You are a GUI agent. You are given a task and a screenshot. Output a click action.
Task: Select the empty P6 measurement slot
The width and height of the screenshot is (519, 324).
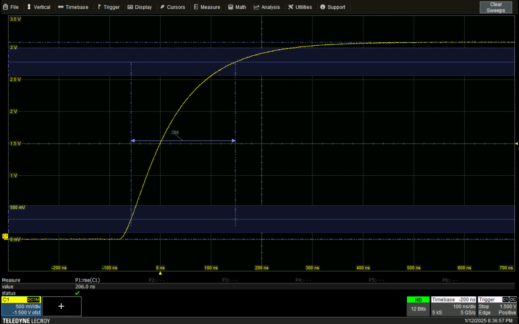(450, 280)
